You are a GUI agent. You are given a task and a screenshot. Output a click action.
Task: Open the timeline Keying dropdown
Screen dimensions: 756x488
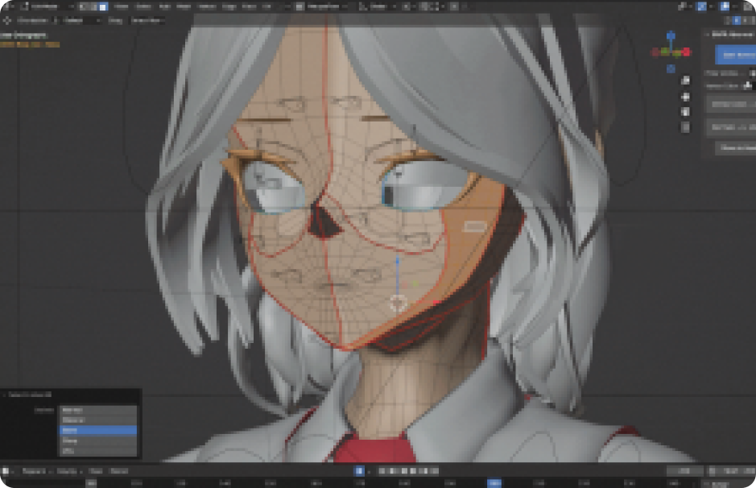[x=69, y=471]
